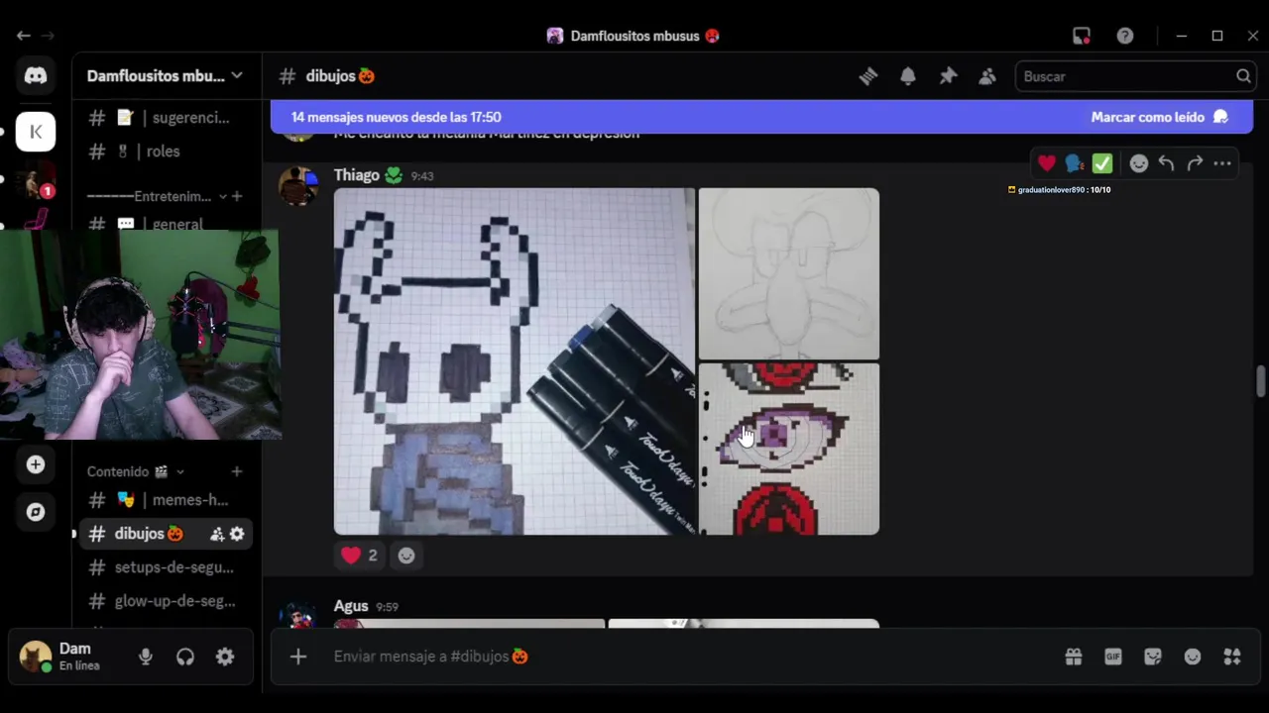Explore discoverable servers compass icon

(x=36, y=512)
